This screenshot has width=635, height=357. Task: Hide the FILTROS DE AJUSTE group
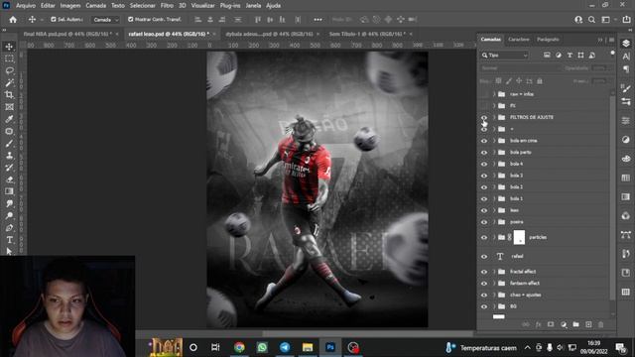(484, 117)
